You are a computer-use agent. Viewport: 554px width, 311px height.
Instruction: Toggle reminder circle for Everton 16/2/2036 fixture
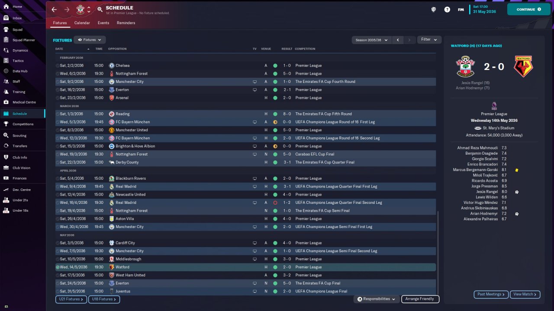click(x=58, y=90)
